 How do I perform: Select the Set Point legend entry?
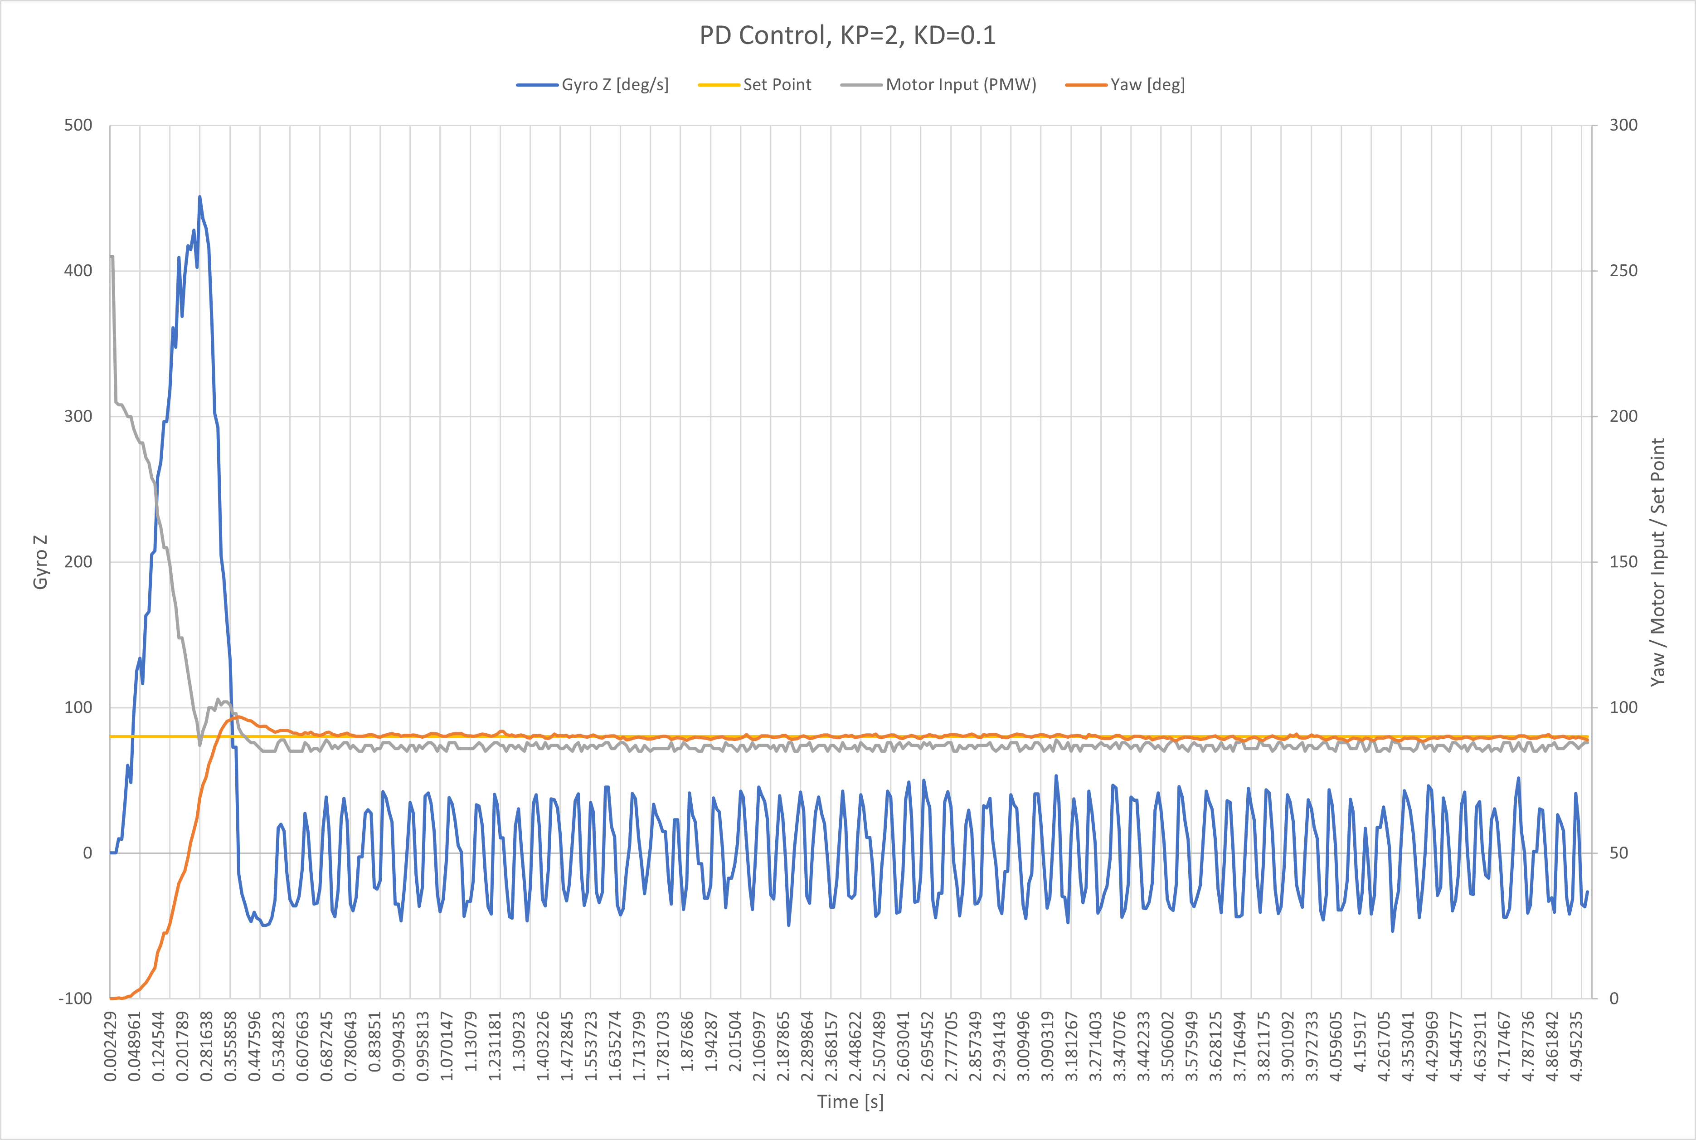754,84
